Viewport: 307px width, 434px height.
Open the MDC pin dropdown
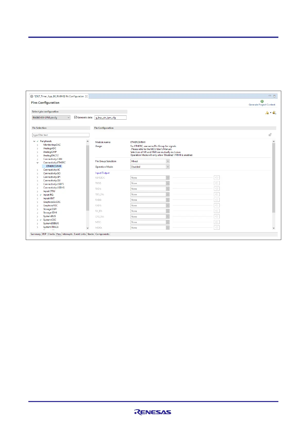(x=150, y=222)
